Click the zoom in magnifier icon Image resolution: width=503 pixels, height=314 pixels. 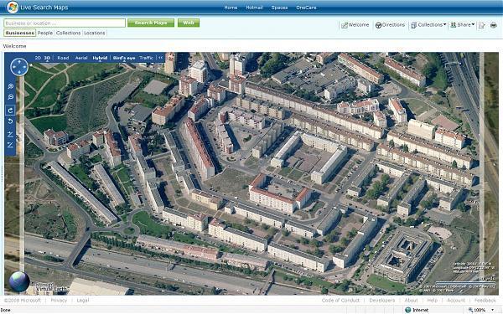tap(11, 86)
